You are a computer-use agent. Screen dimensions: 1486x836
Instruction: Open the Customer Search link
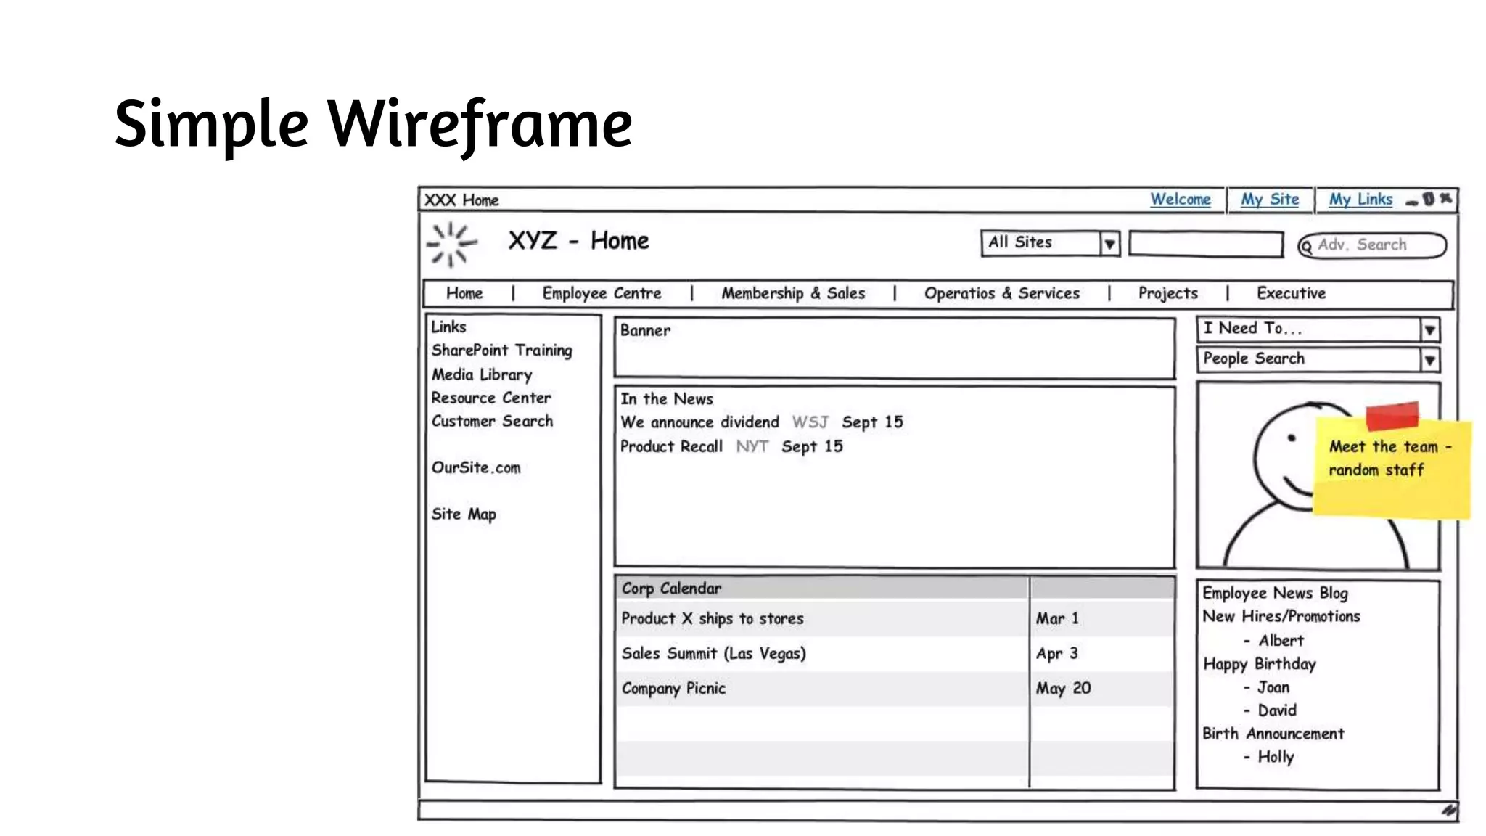pos(492,421)
